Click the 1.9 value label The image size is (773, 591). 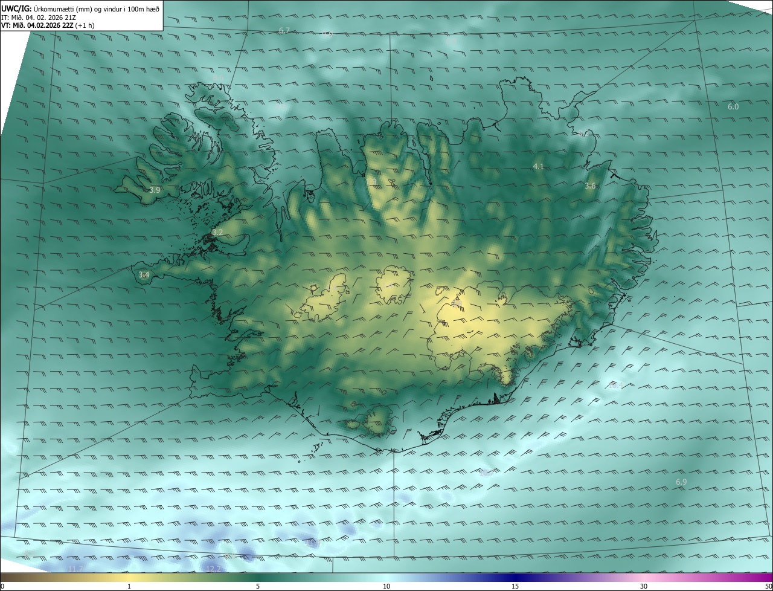click(x=371, y=181)
